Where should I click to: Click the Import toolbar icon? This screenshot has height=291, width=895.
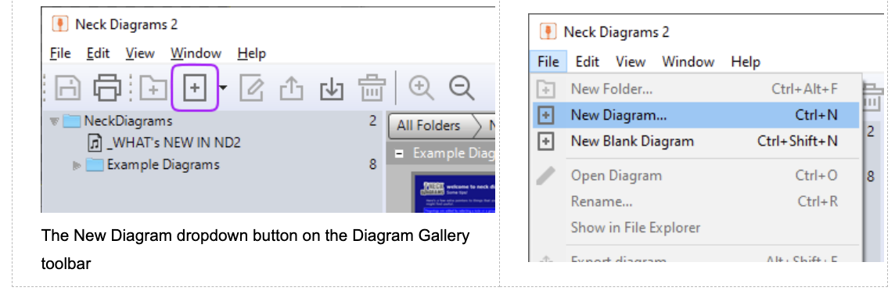click(x=331, y=88)
